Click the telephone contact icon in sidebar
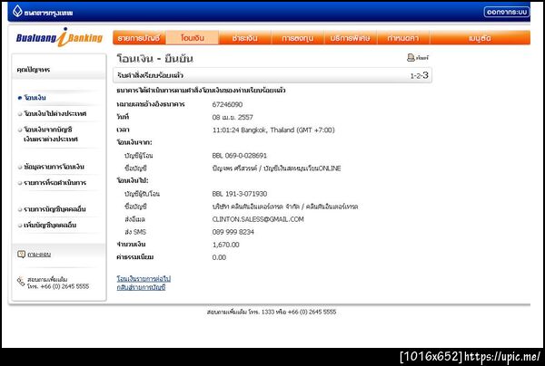 [x=21, y=282]
